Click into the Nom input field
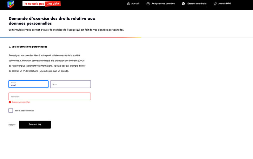 click(x=70, y=84)
